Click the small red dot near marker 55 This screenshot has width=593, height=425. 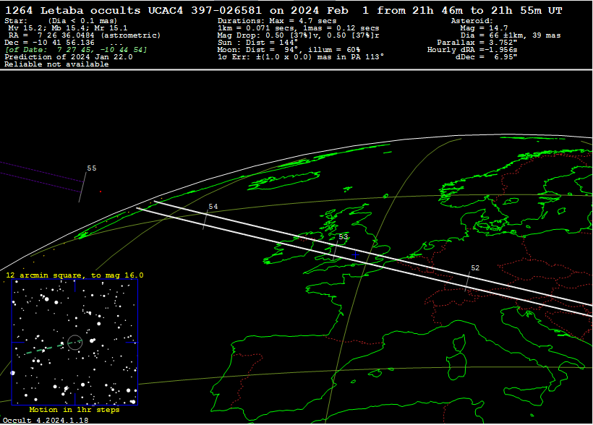pos(100,192)
